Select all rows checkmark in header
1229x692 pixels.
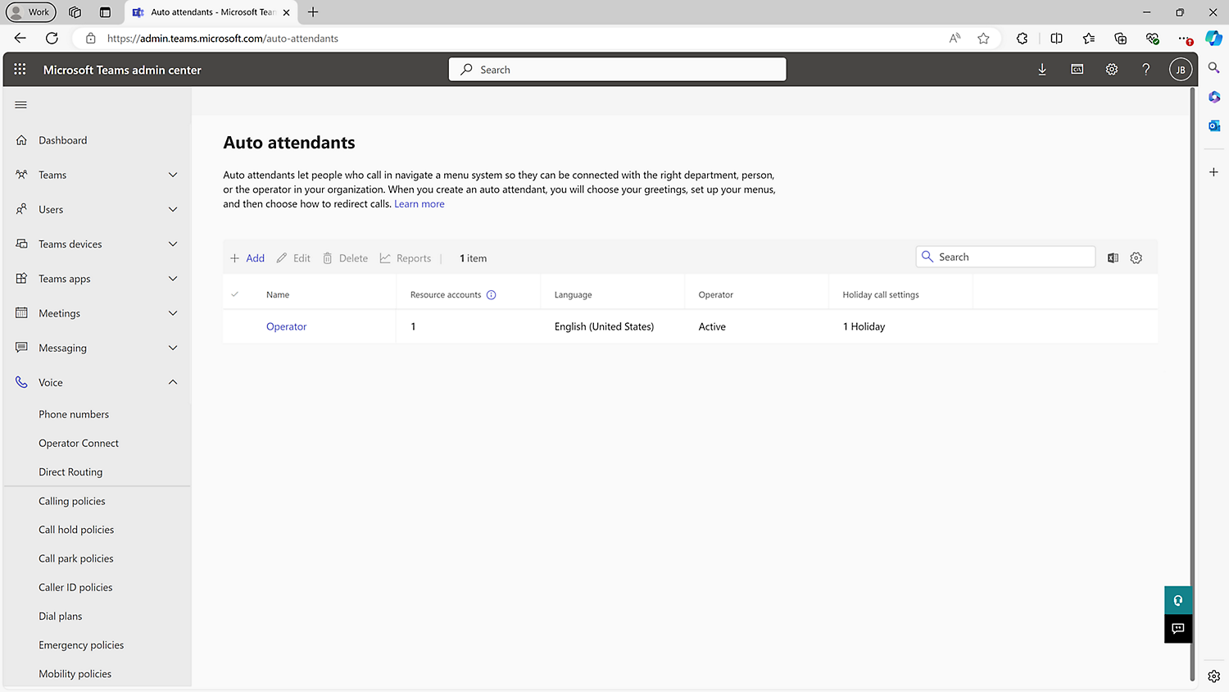[x=235, y=294]
